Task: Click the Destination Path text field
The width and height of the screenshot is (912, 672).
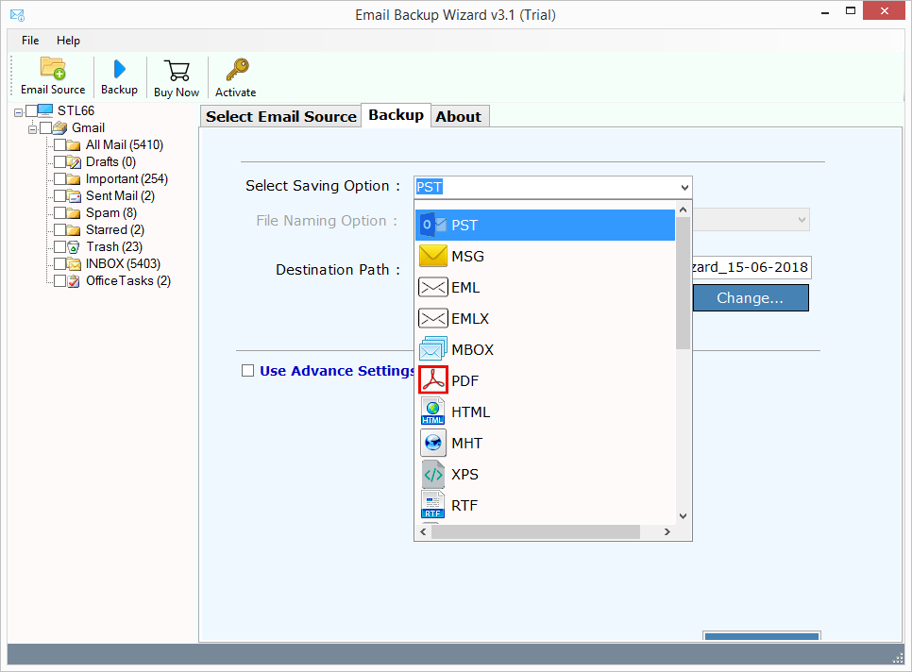Action: pos(752,267)
